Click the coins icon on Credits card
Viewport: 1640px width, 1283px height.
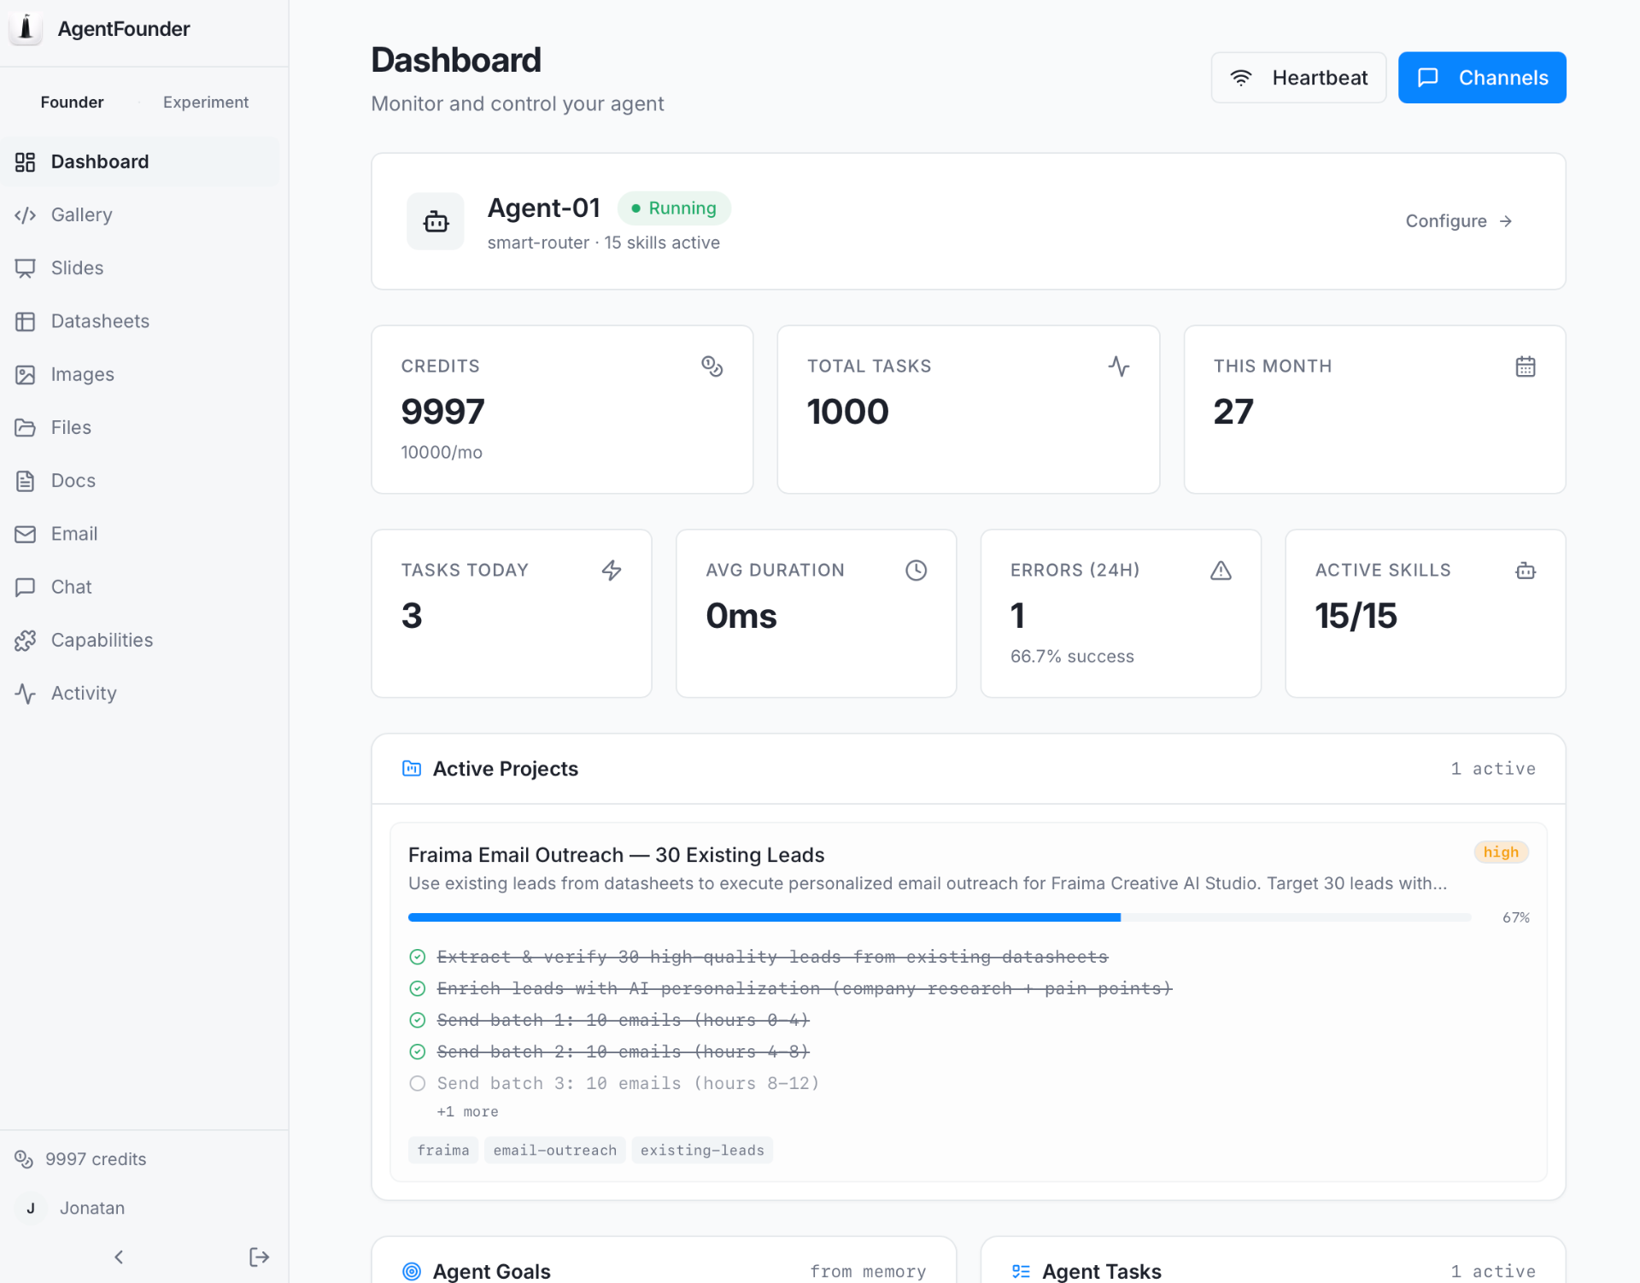(x=712, y=366)
